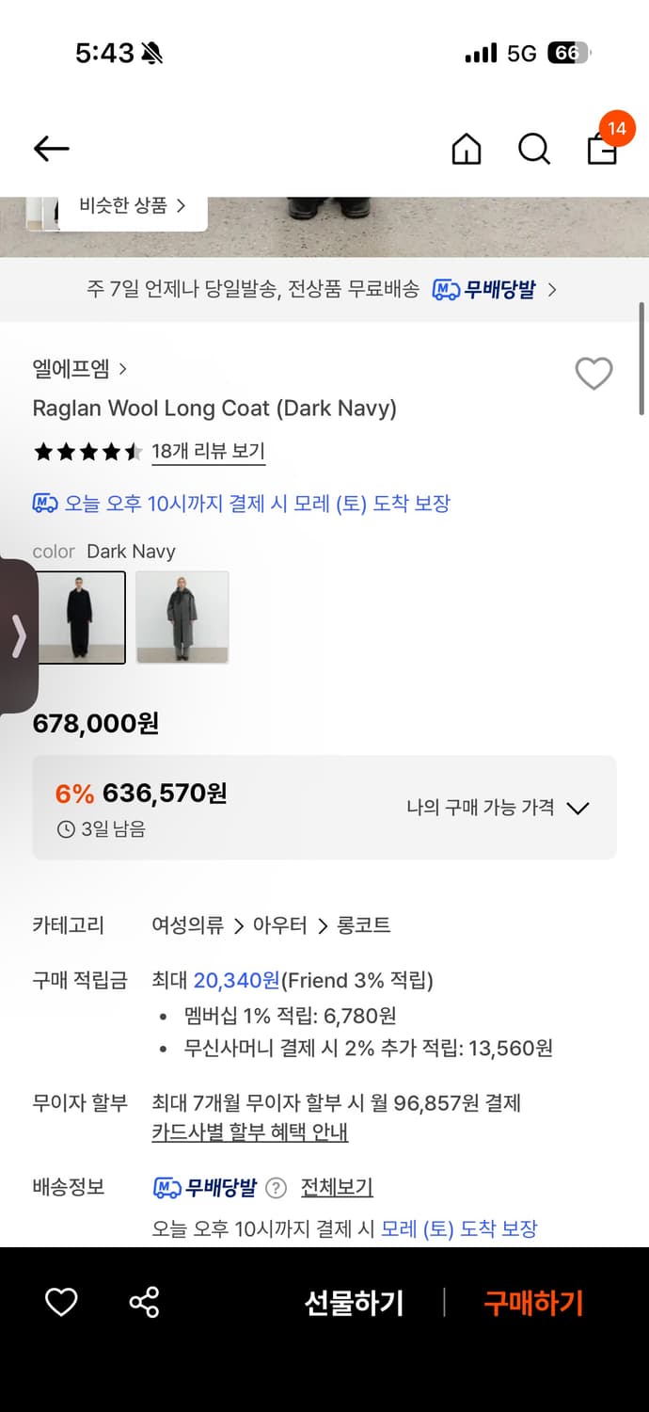This screenshot has width=649, height=1412.
Task: Click the back arrow at top left
Action: 51,149
